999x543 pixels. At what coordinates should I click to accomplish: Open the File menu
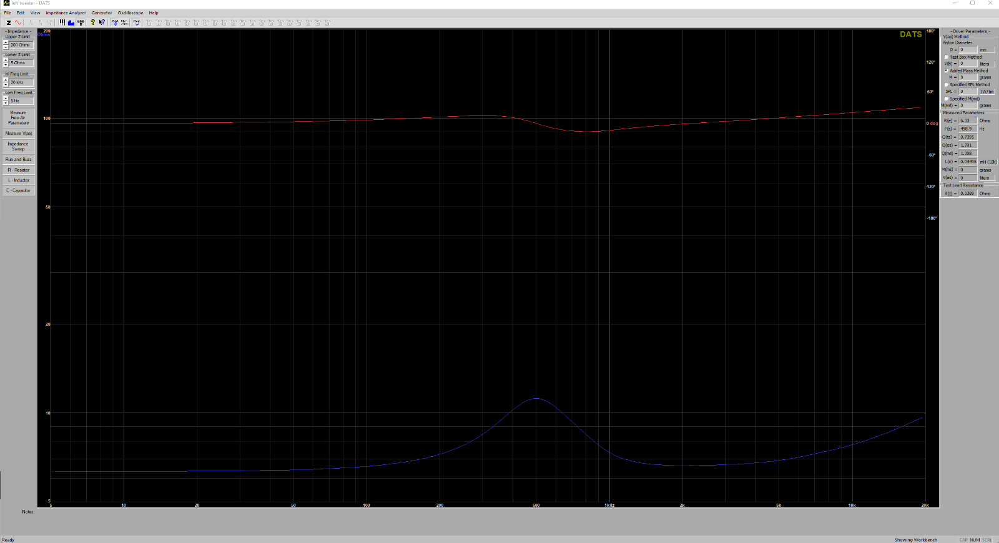pos(7,12)
